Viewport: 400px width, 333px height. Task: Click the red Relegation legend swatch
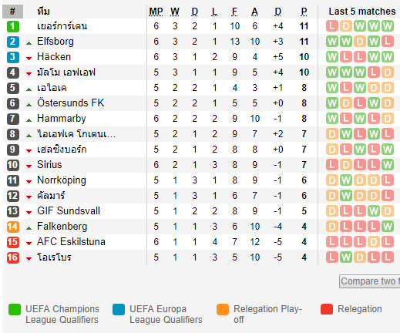tap(327, 309)
